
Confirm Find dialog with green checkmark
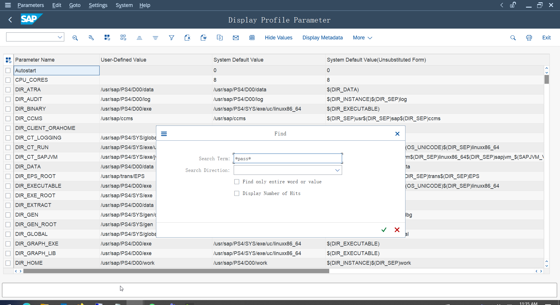384,230
